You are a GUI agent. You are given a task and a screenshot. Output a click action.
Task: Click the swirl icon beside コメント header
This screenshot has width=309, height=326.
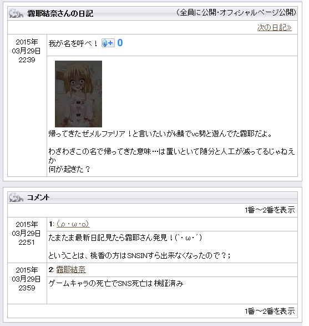(x=16, y=197)
